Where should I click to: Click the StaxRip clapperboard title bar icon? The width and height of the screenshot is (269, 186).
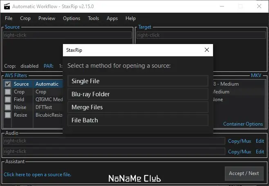click(7, 7)
